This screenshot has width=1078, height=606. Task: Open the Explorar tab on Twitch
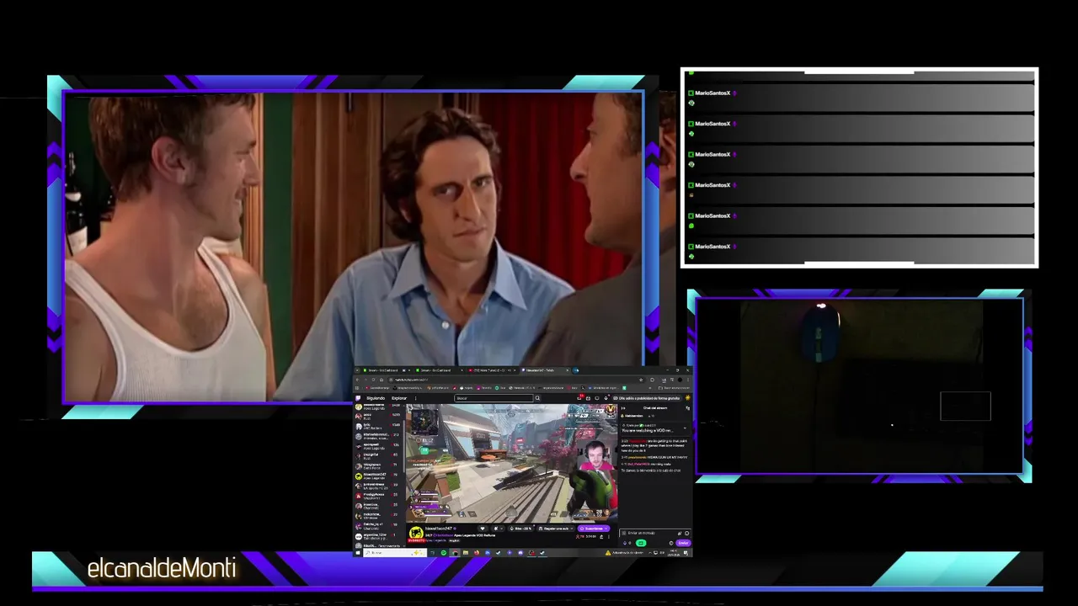[399, 398]
